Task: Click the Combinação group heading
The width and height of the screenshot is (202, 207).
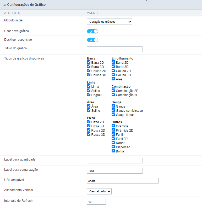Action: click(x=121, y=87)
